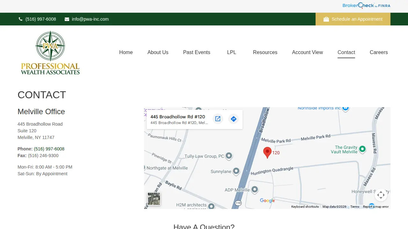Viewport: 408px width, 229px height.
Task: Open Careers page
Action: point(379,52)
